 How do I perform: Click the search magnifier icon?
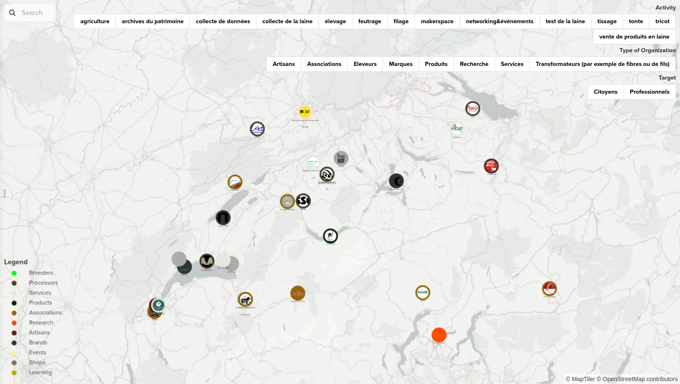click(x=12, y=13)
